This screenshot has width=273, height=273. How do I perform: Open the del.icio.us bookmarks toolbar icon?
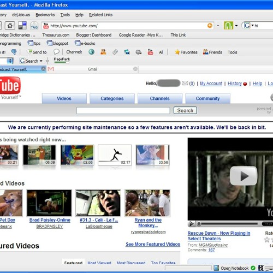pyautogui.click(x=22, y=26)
